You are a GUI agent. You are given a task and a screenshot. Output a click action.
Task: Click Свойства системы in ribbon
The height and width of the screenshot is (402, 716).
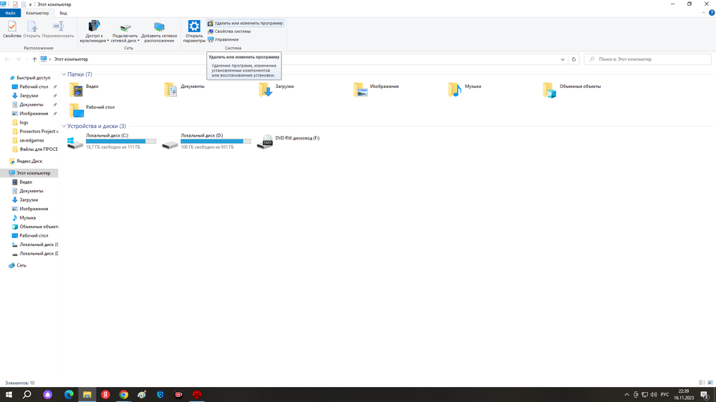click(232, 31)
